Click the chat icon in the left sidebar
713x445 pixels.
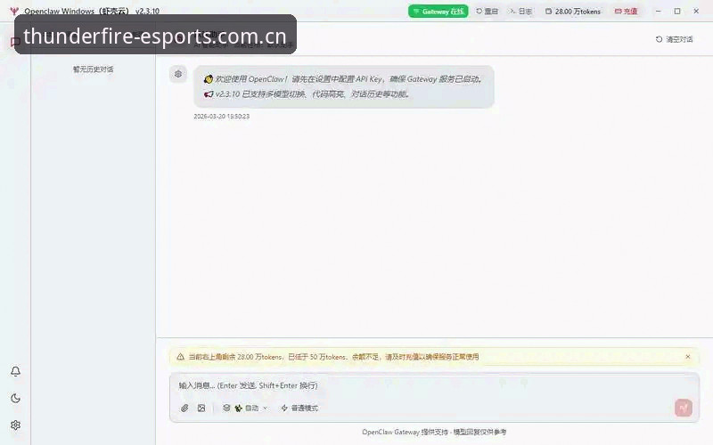(x=13, y=42)
